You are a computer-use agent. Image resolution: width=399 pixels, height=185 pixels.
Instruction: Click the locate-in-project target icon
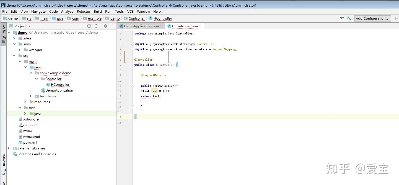[89, 26]
